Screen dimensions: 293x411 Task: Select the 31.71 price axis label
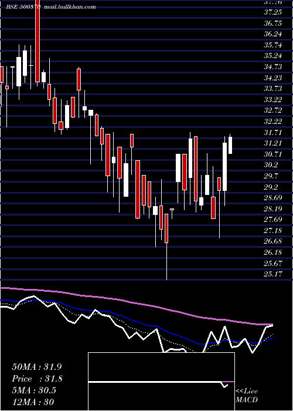pos(273,132)
